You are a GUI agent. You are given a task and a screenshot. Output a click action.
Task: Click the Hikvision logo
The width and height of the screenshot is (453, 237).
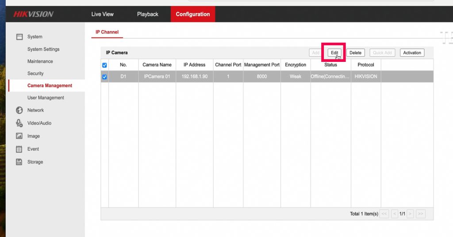(33, 14)
